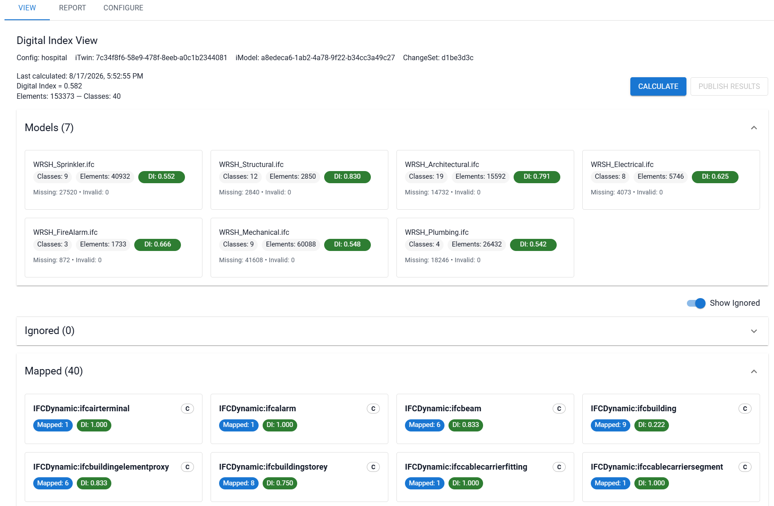Open the REPORT tab
This screenshot has width=774, height=506.
tap(72, 8)
